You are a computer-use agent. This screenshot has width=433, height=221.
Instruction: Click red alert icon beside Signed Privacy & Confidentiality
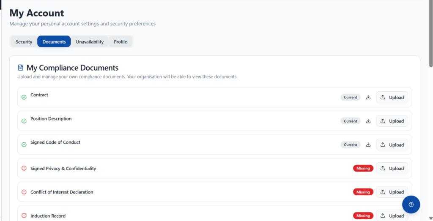point(24,168)
